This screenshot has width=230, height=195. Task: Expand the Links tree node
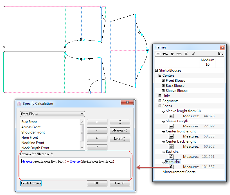pyautogui.click(x=160, y=96)
